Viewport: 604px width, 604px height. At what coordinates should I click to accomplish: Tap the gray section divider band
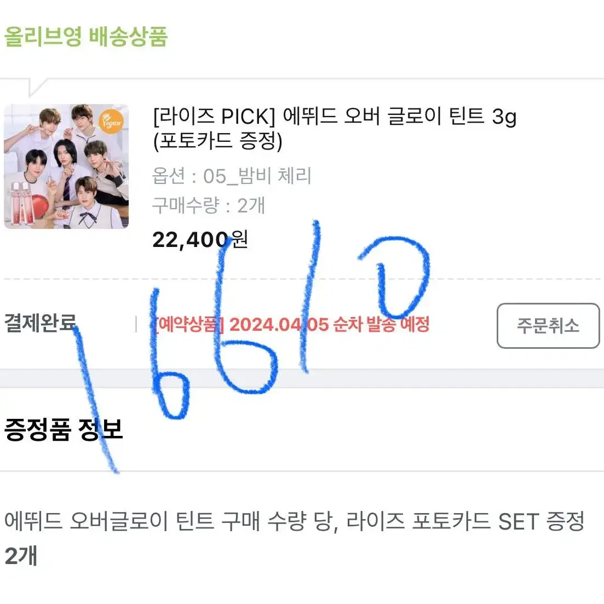[302, 378]
